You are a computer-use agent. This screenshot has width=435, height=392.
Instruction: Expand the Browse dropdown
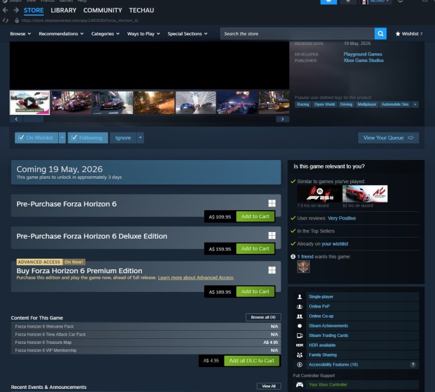point(20,34)
